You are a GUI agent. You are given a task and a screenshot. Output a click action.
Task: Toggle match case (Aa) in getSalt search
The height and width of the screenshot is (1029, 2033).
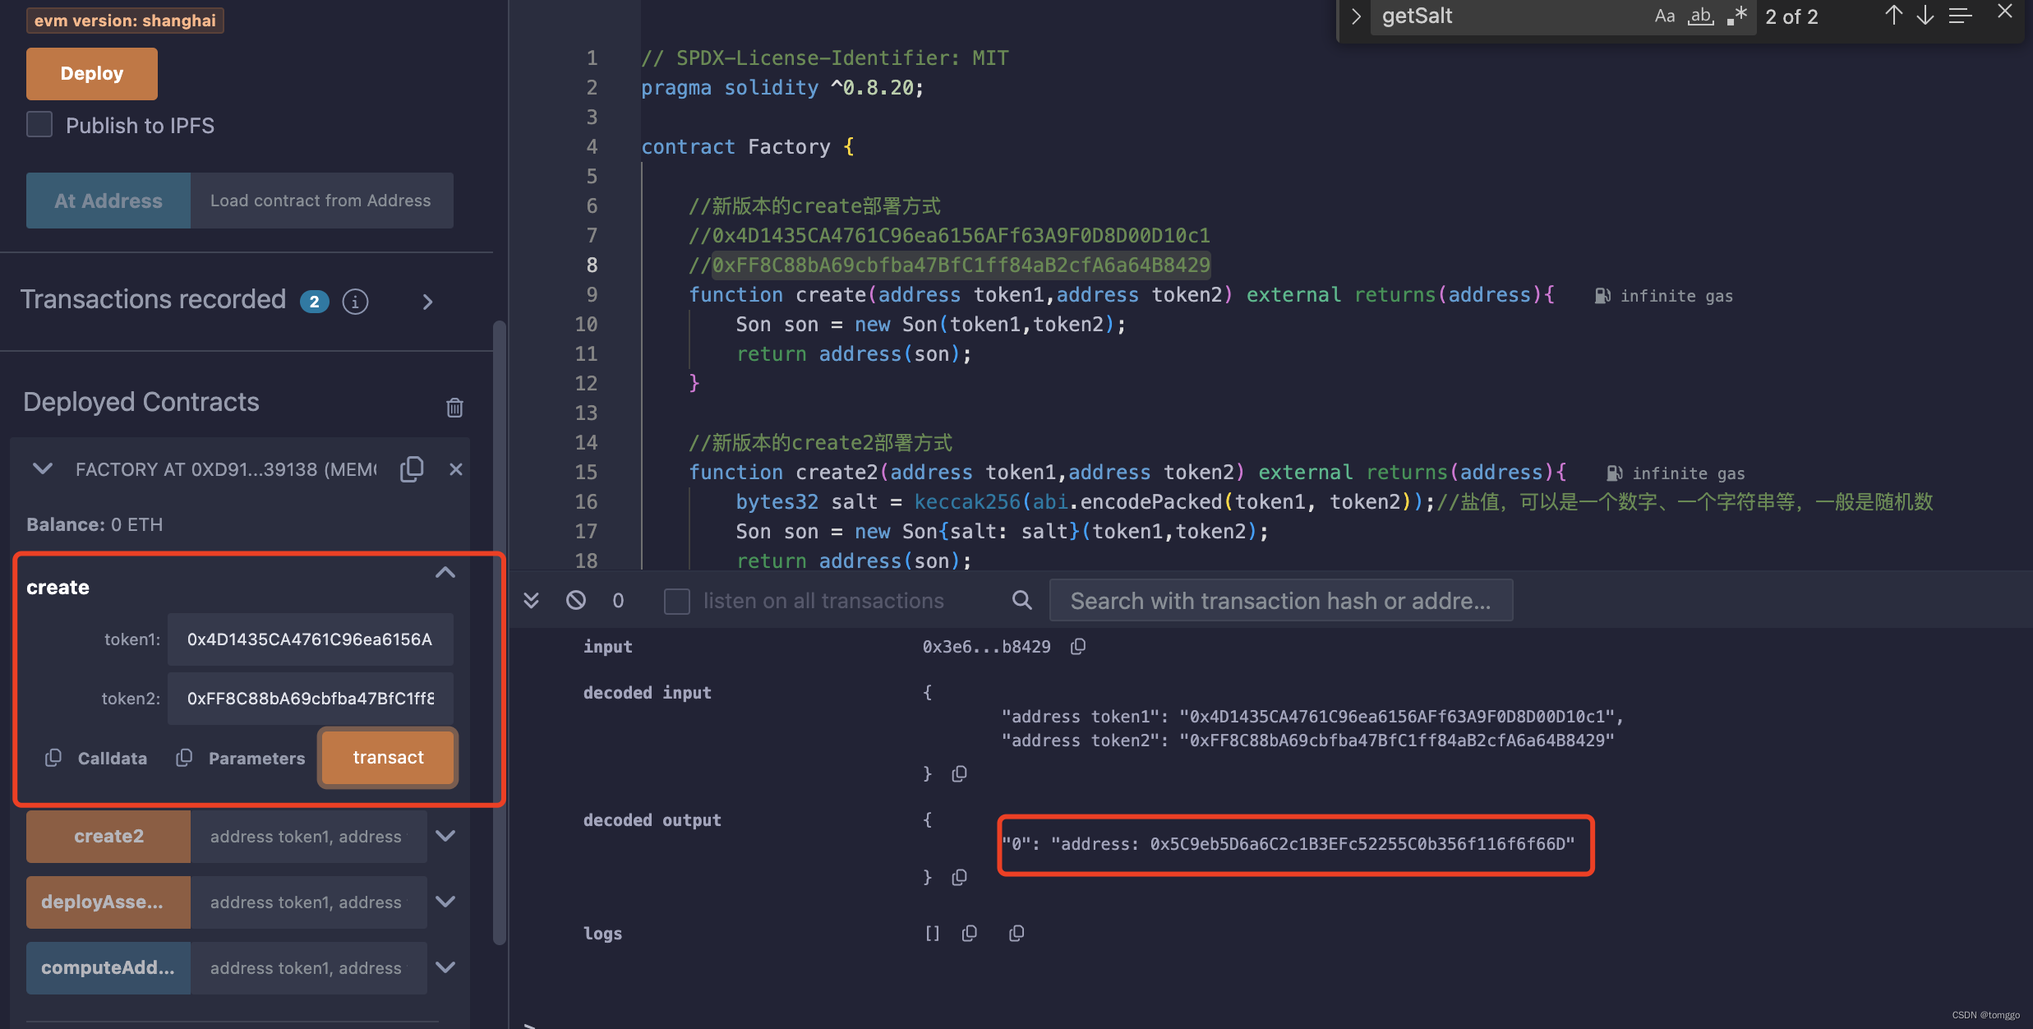[x=1664, y=16]
